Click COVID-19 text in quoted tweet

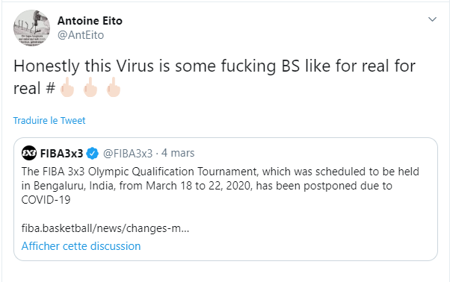(x=46, y=200)
